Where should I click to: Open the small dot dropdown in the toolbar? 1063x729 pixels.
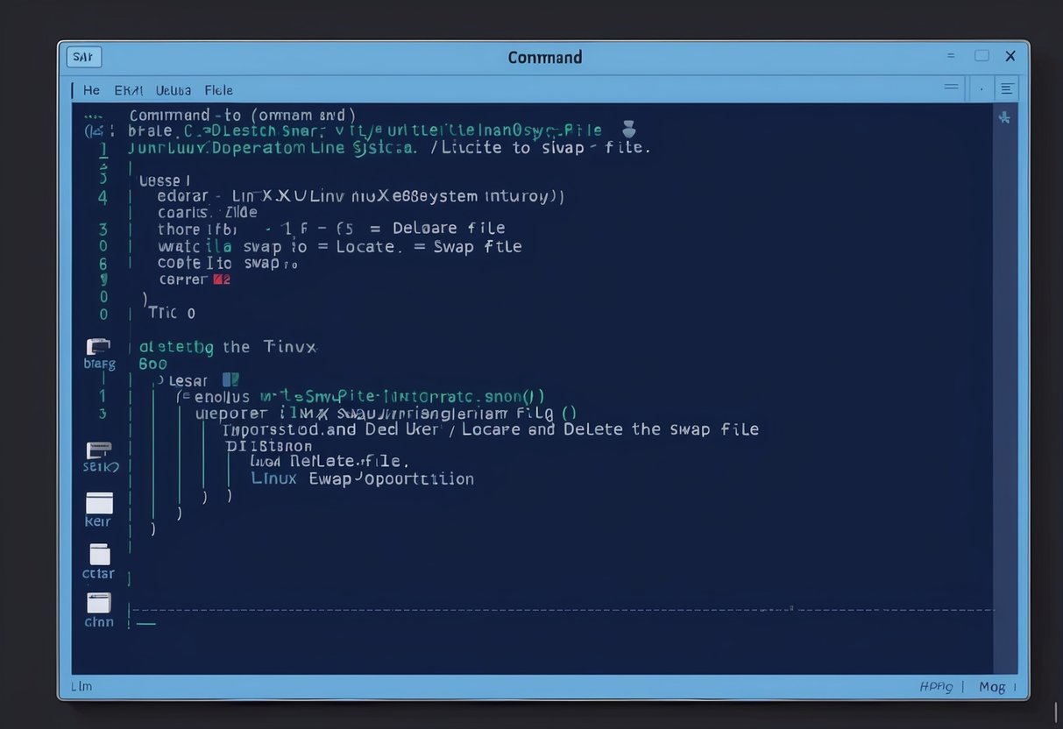click(x=980, y=88)
